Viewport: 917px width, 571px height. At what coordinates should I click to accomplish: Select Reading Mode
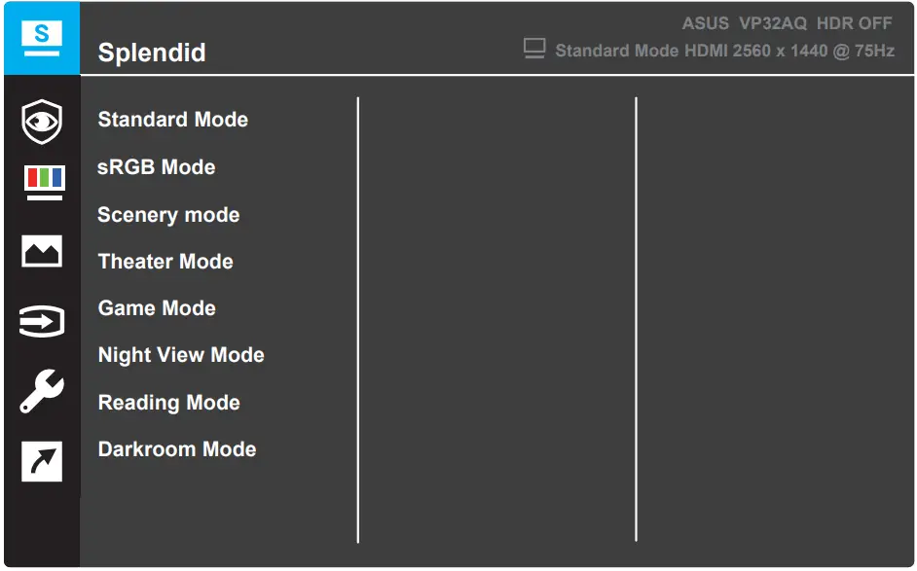[168, 402]
